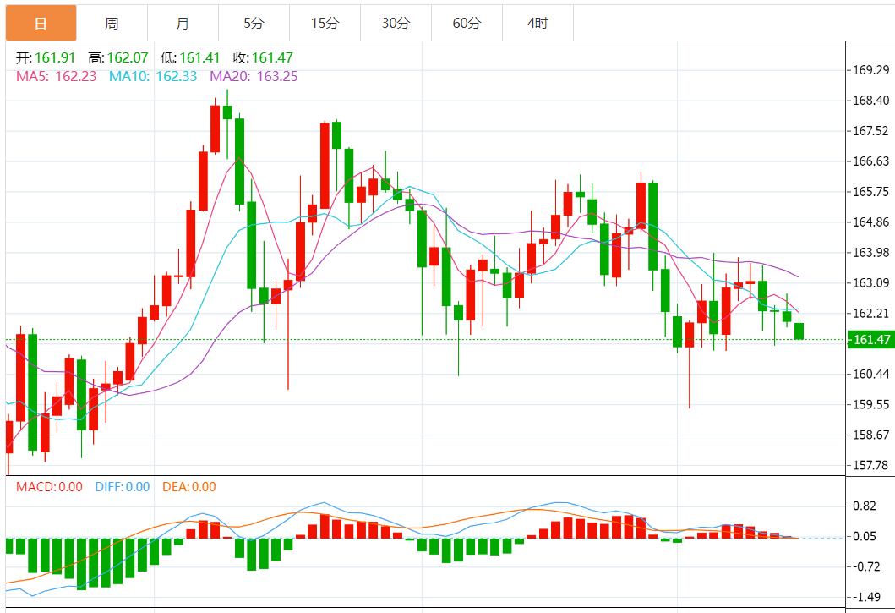Click the highest green candle near 168.40
The image size is (895, 613).
(x=227, y=112)
